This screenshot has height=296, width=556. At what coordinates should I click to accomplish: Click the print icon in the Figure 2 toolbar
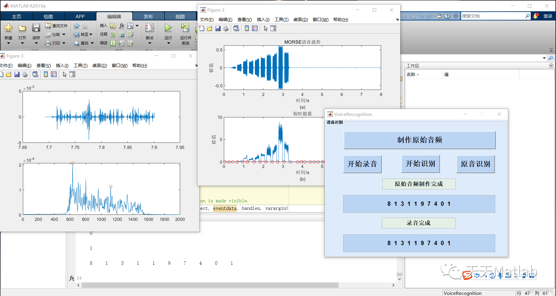click(x=226, y=28)
